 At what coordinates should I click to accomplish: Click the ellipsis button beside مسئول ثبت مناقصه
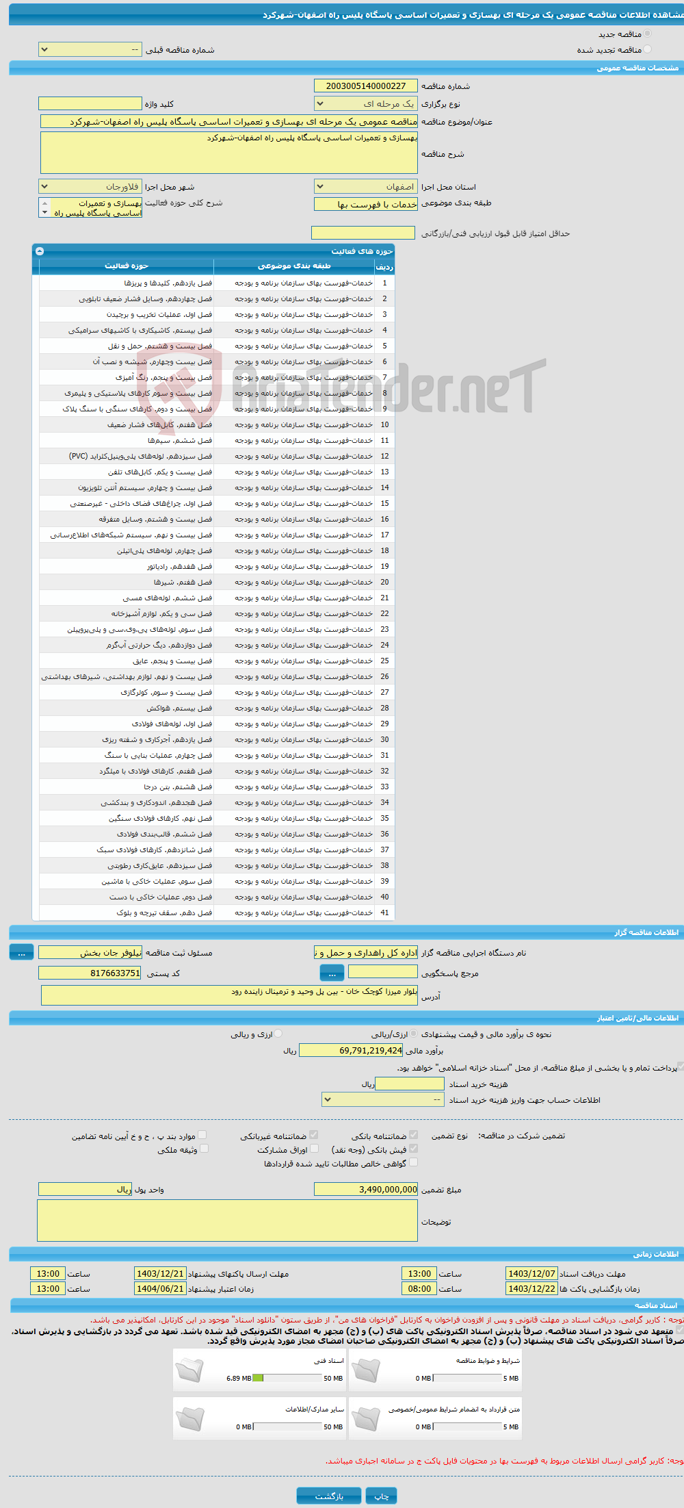21,952
